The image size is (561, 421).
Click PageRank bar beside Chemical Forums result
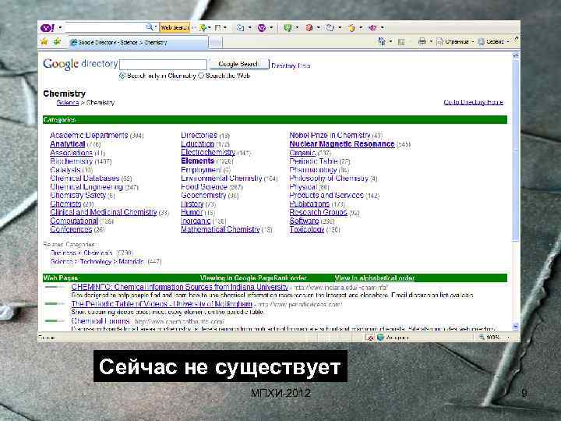55,320
